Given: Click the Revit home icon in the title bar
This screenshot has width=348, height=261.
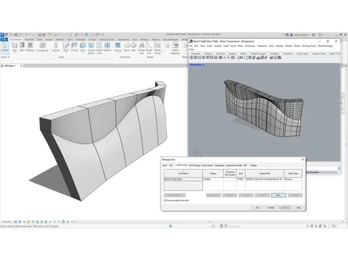Looking at the screenshot, I should point(2,35).
